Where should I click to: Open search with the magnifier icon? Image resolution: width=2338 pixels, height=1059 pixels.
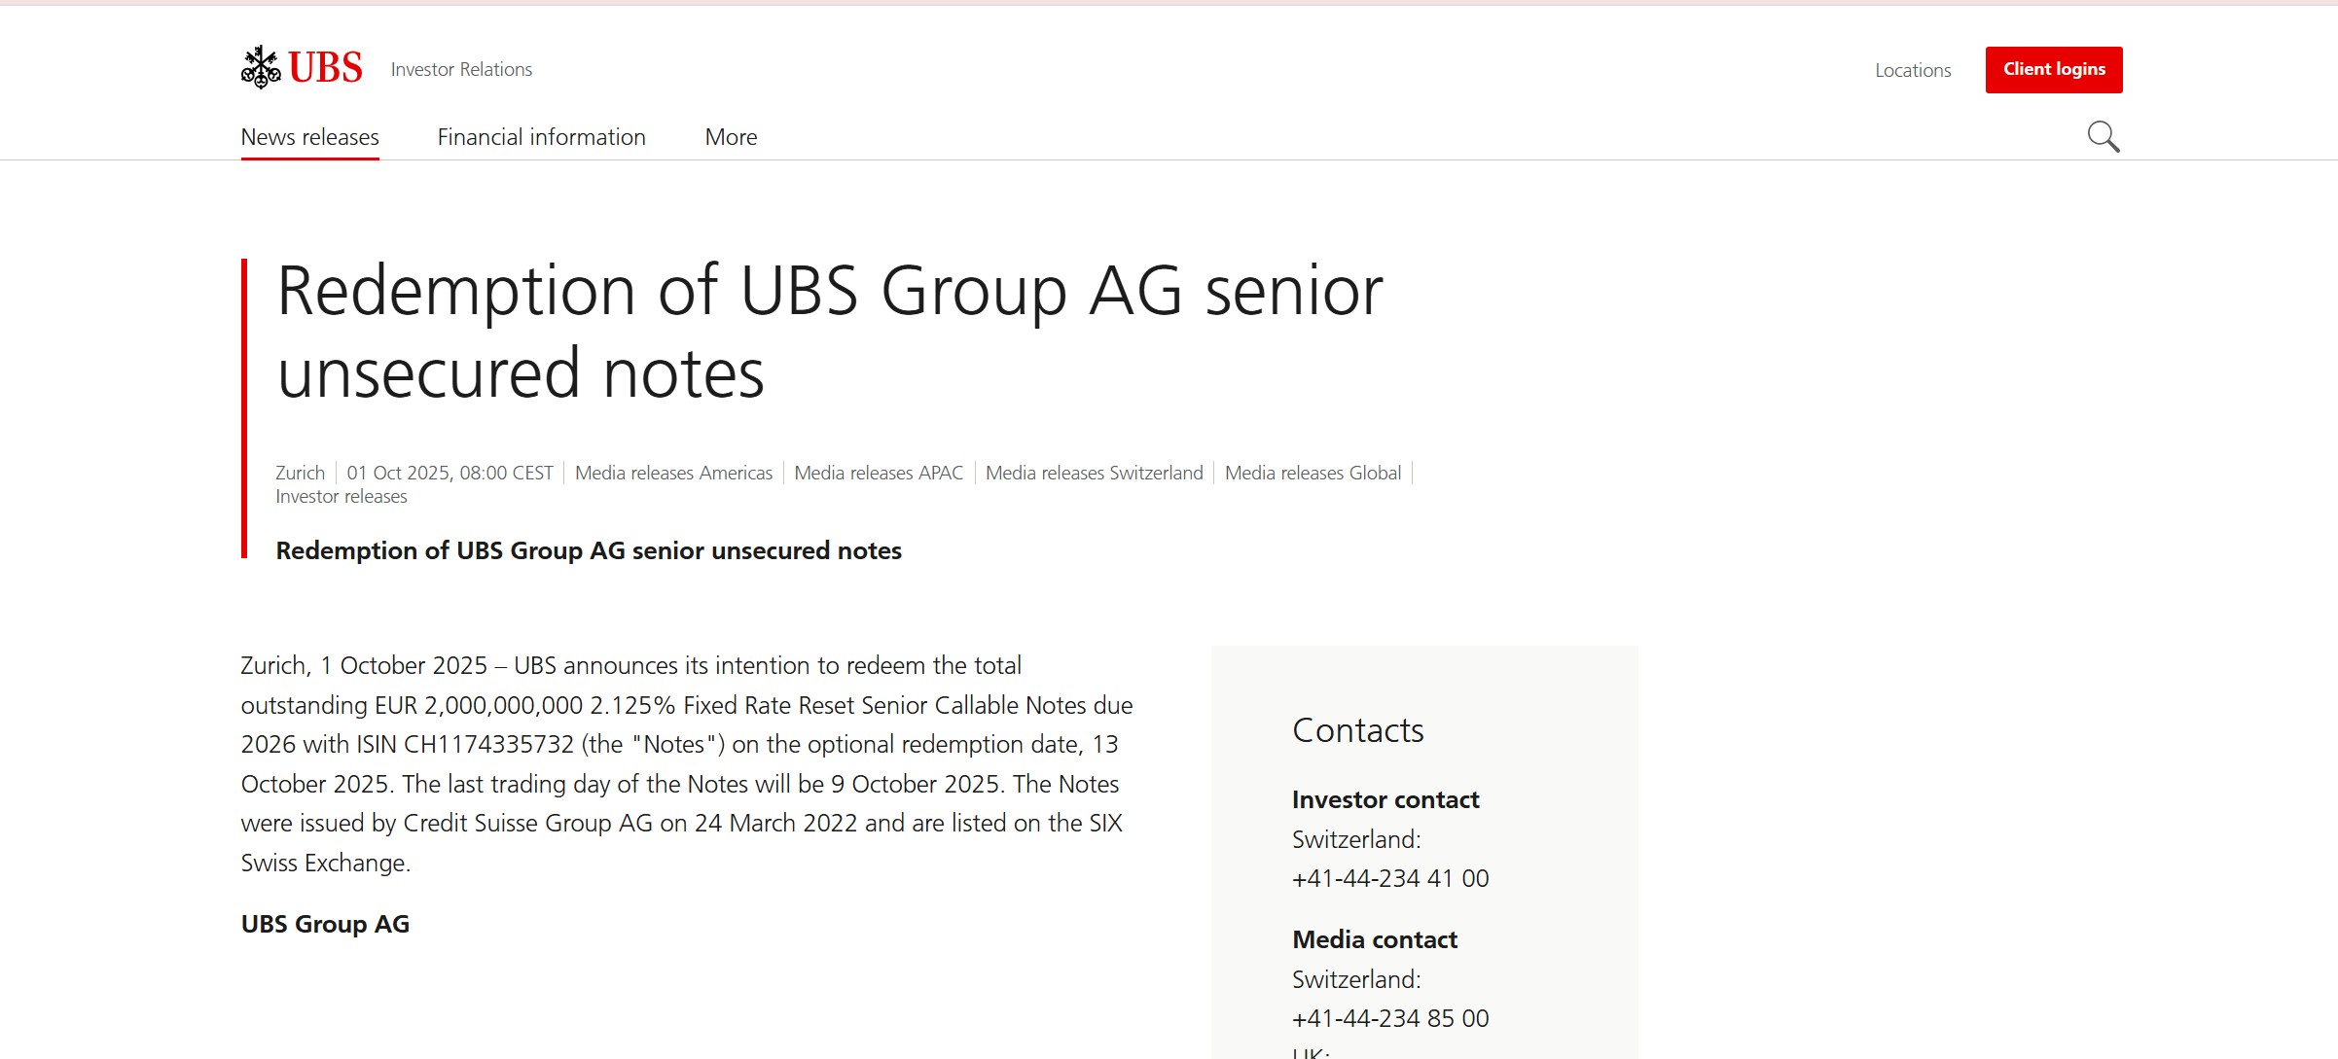tap(2103, 137)
